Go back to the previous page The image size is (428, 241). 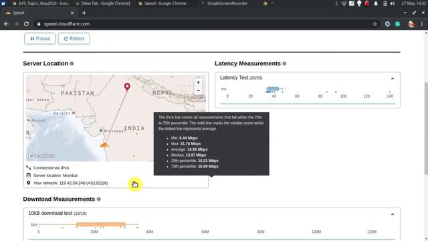[x=6, y=24]
